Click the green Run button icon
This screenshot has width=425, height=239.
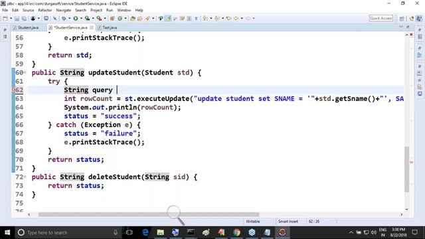click(75, 19)
